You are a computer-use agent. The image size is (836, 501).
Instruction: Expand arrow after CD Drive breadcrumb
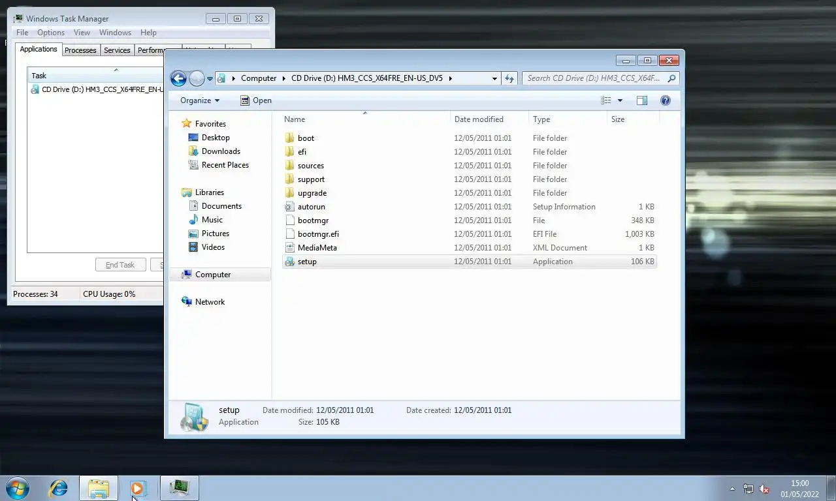tap(450, 78)
